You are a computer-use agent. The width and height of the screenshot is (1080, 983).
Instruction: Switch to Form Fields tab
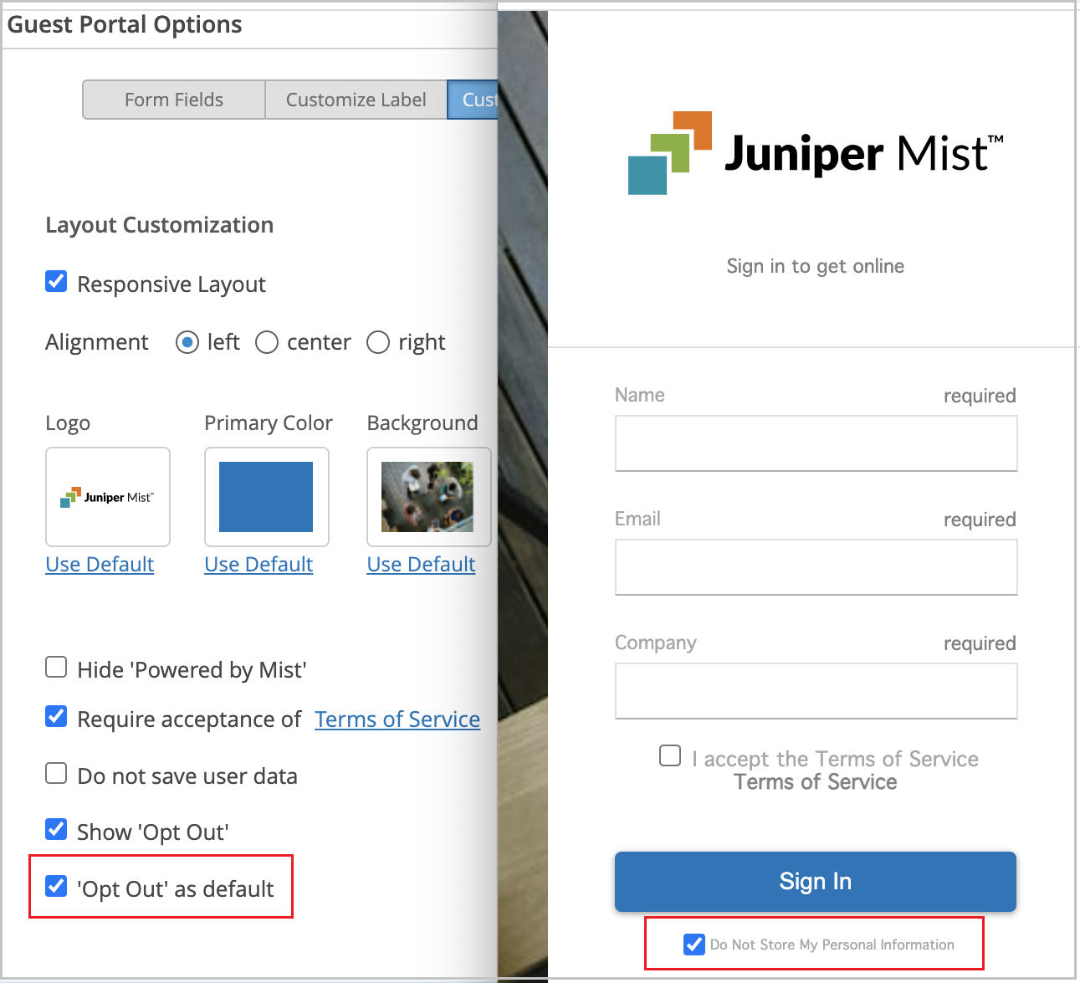(174, 100)
